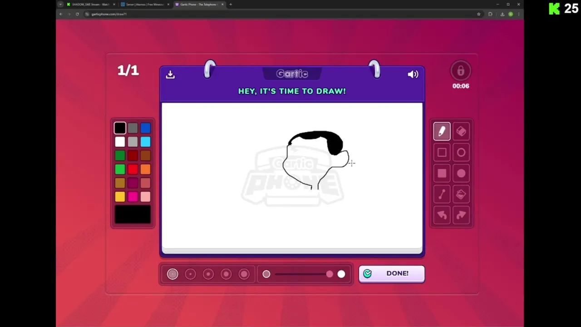Pick the light pink color swatch
581x327 pixels.
(x=145, y=197)
